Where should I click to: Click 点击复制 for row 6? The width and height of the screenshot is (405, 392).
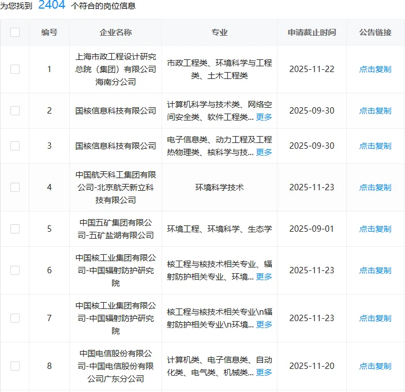[376, 270]
